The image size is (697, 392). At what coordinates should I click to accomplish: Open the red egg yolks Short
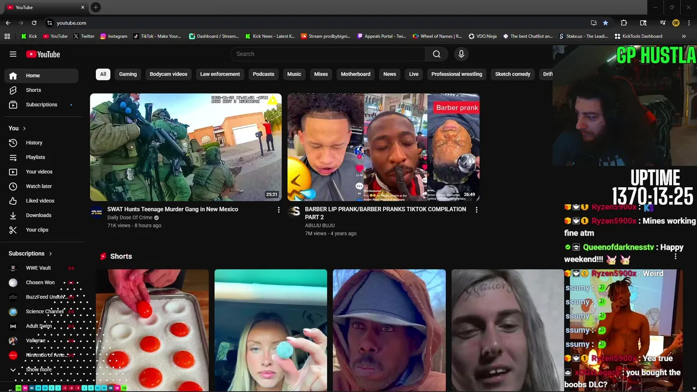[152, 330]
